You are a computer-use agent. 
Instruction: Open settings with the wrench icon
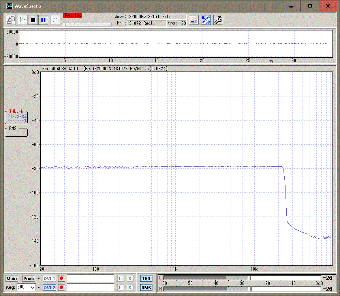(218, 20)
